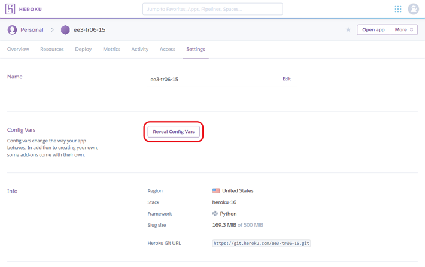Click the Stack label
This screenshot has height=267, width=425.
[x=153, y=202]
